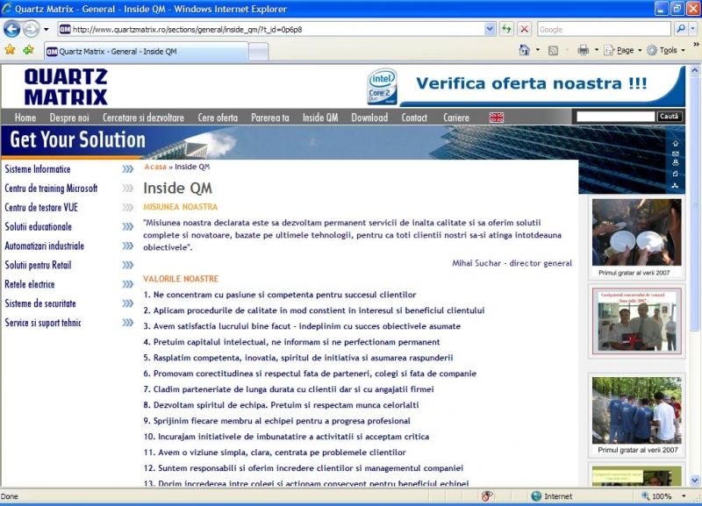Open the Page menu dropdown
Viewport: 702px width, 506px height.
[625, 50]
